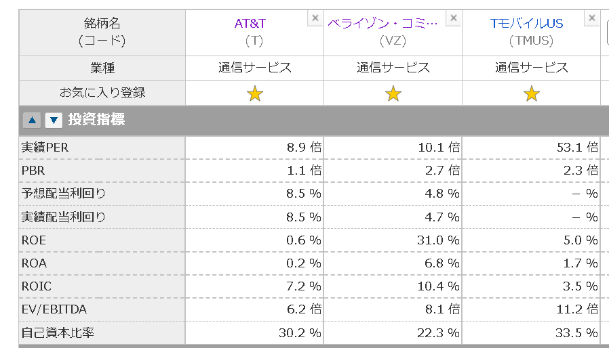The image size is (609, 348).
Task: Close the Verizon column using its X
Action: click(x=454, y=18)
